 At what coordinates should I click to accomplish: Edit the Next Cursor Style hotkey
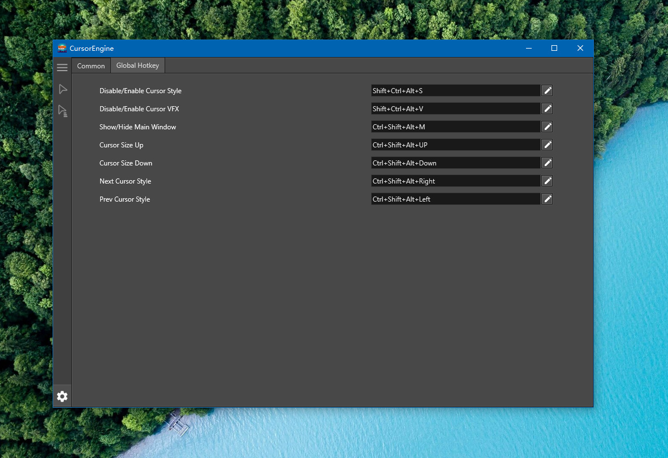pyautogui.click(x=546, y=181)
